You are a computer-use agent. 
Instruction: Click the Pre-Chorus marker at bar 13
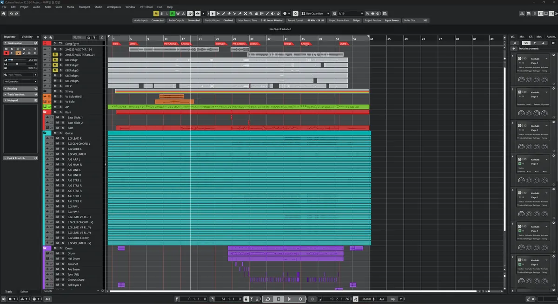(170, 43)
